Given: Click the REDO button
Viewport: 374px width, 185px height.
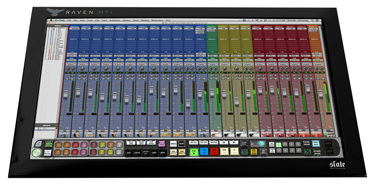Looking at the screenshot, I should point(182,144).
